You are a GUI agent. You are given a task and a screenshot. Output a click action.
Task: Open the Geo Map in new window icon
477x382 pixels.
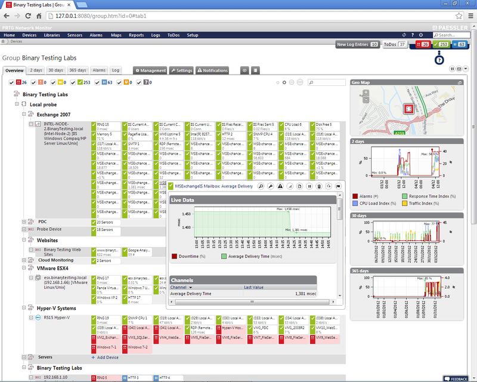(460, 82)
